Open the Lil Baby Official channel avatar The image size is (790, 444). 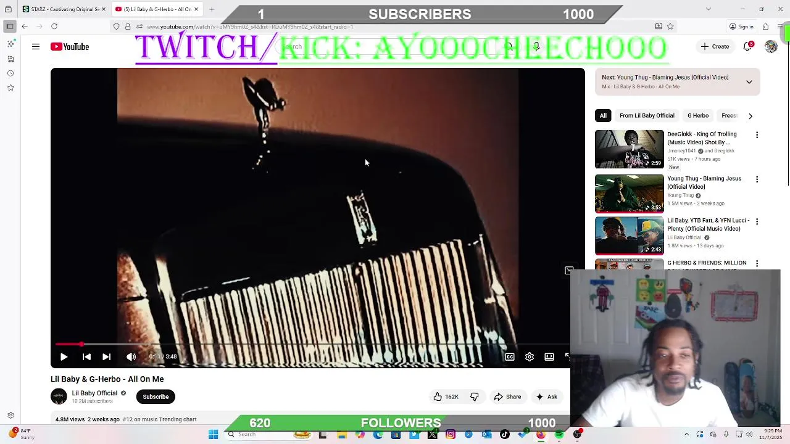tap(59, 397)
